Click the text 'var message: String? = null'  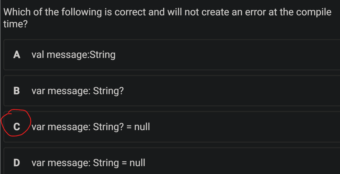point(91,127)
